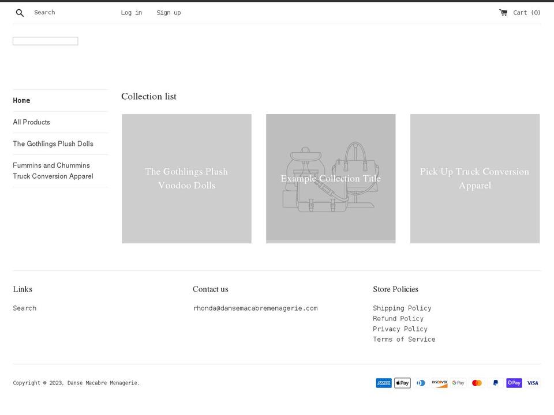The height and width of the screenshot is (415, 554).
Task: Click the Collection list heading
Action: click(149, 96)
